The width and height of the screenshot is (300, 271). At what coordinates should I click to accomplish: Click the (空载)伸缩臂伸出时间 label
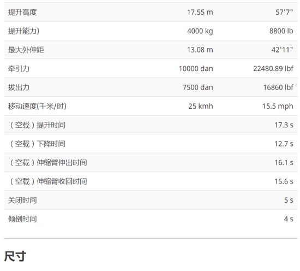pyautogui.click(x=48, y=163)
